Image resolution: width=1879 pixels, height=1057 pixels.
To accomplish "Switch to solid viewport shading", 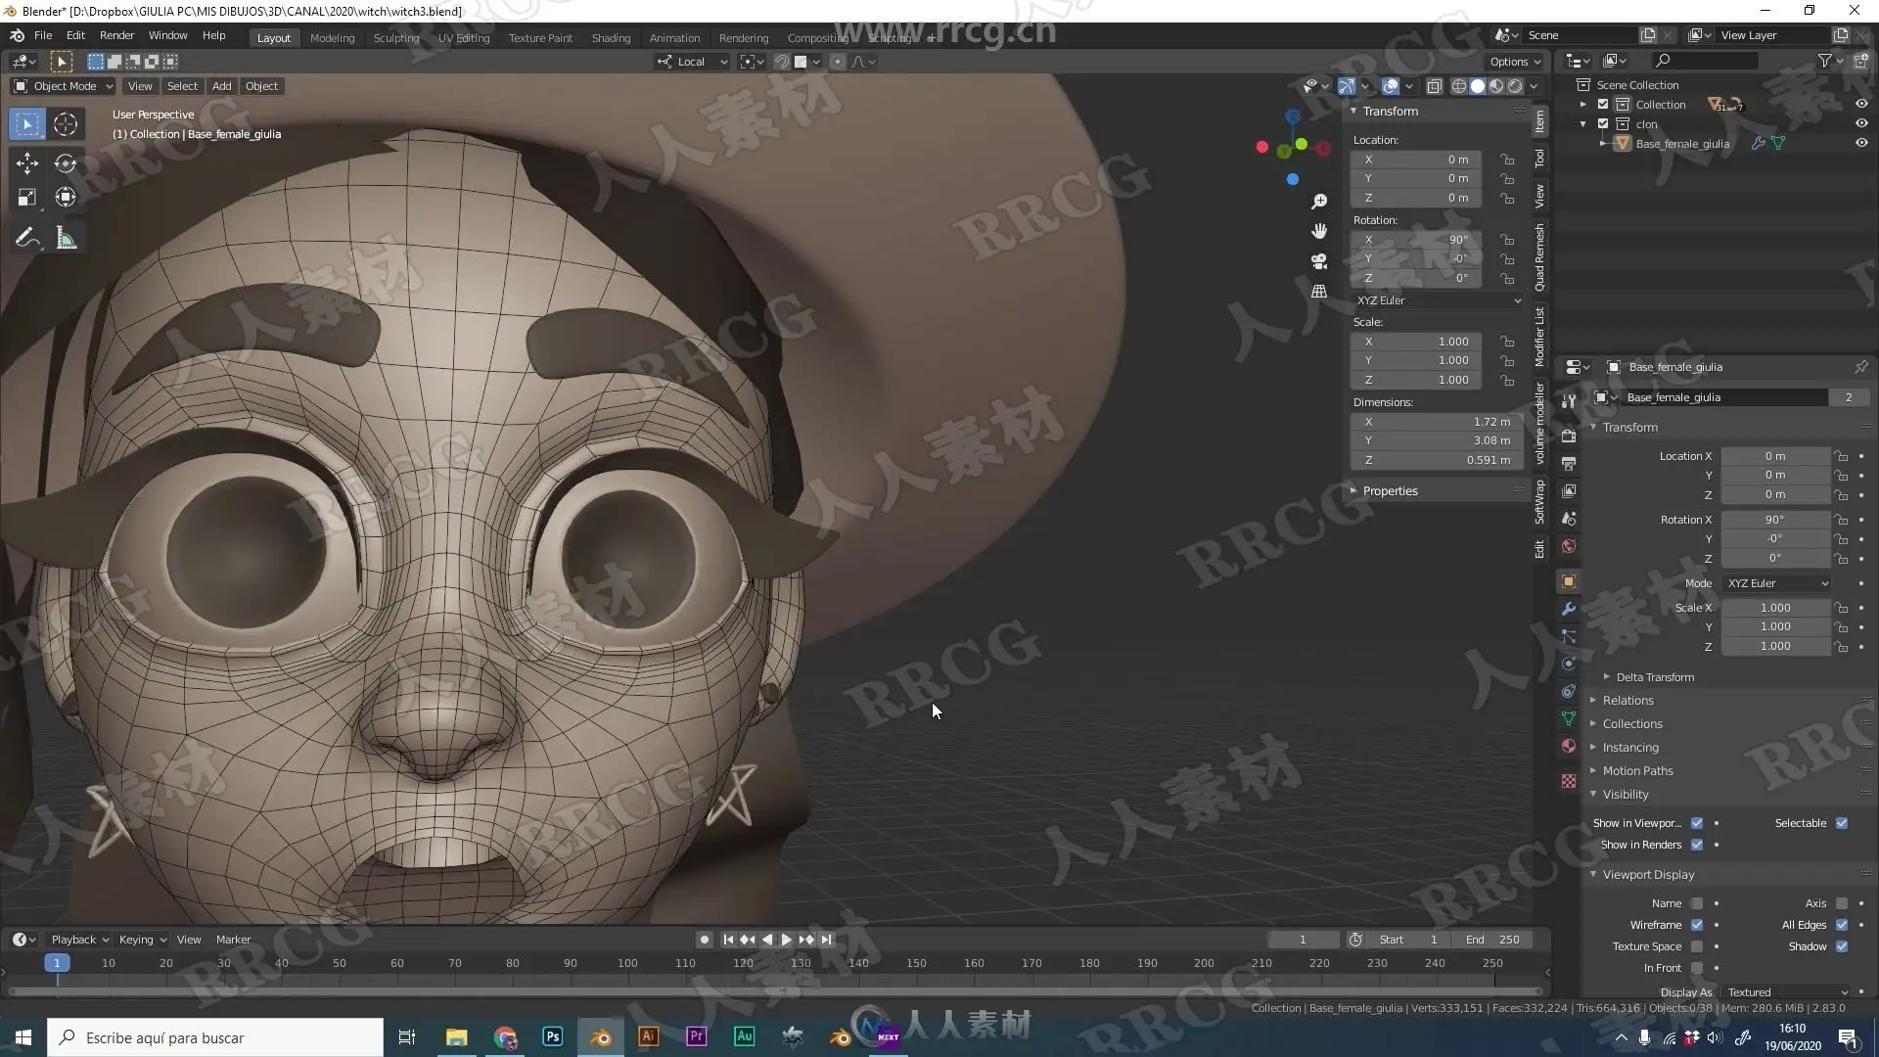I will 1478,86.
